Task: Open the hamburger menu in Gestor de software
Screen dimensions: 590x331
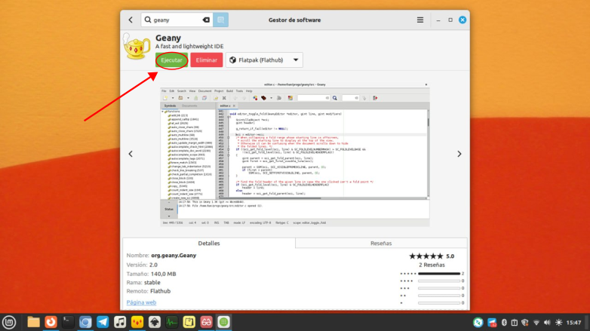Action: [420, 20]
